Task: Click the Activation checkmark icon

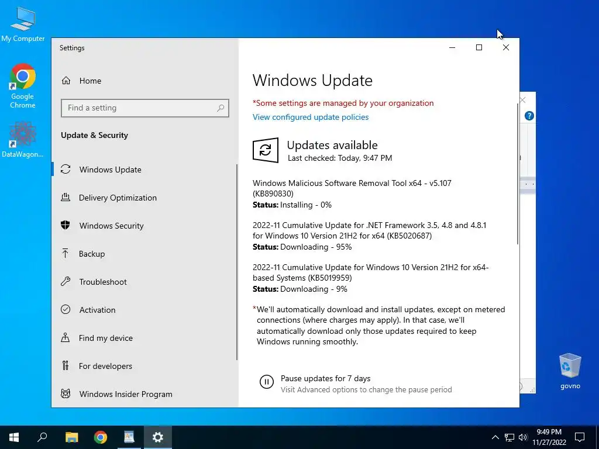Action: coord(66,310)
